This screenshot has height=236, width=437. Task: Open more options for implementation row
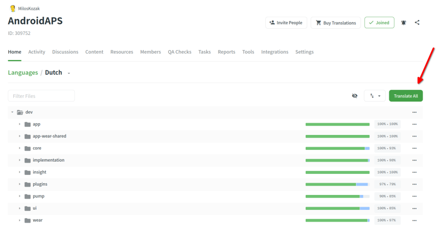click(x=414, y=160)
